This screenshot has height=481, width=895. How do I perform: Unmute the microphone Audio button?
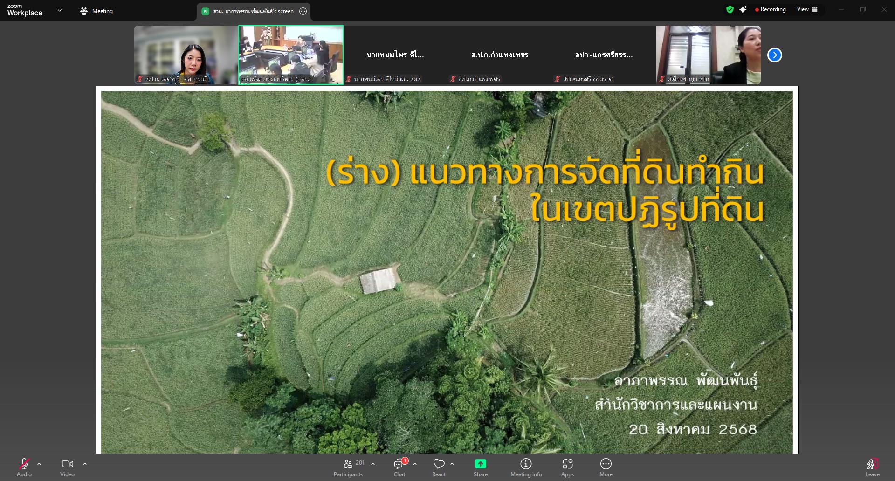click(x=24, y=467)
